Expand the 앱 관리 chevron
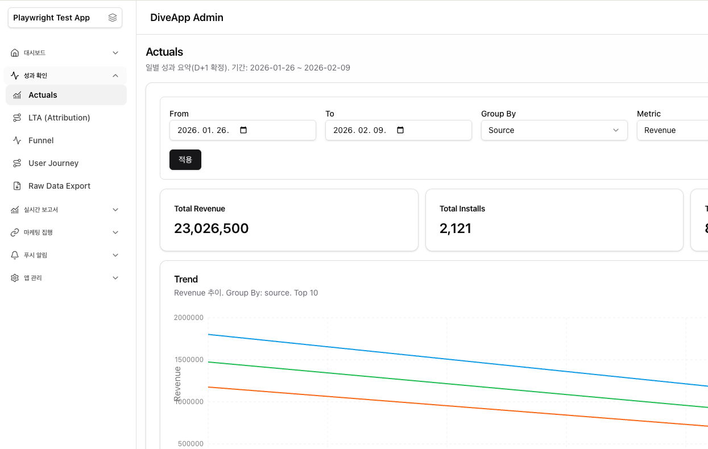The height and width of the screenshot is (449, 708). point(115,278)
